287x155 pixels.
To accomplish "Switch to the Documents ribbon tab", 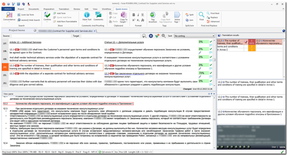I will click(34, 9).
